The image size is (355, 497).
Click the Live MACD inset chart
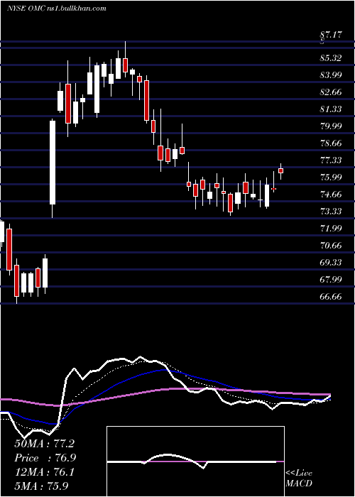195,461
